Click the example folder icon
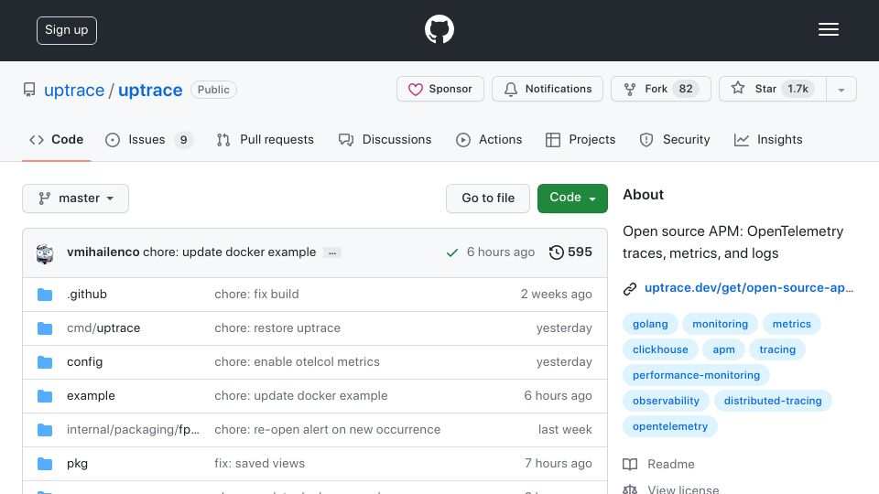 click(x=45, y=396)
